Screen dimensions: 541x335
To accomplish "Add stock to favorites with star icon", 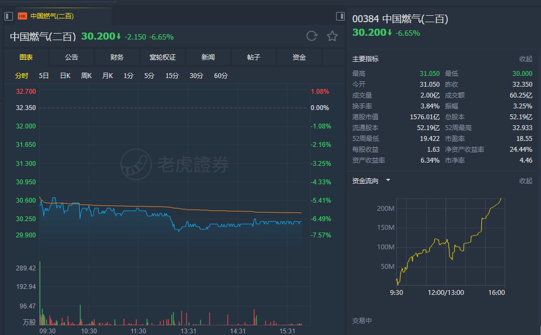I will pyautogui.click(x=332, y=36).
